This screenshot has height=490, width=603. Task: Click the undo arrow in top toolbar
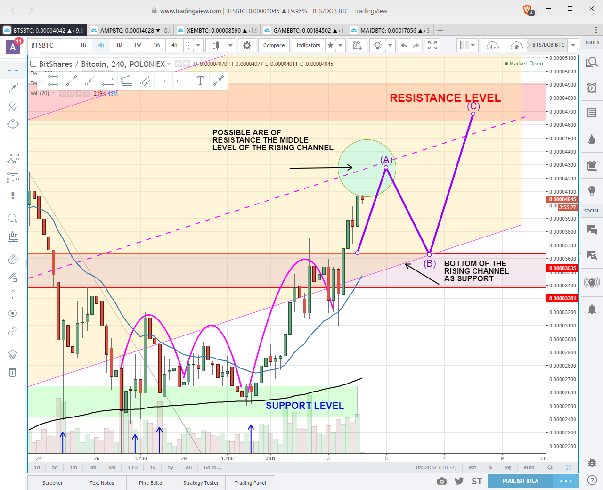(x=404, y=45)
